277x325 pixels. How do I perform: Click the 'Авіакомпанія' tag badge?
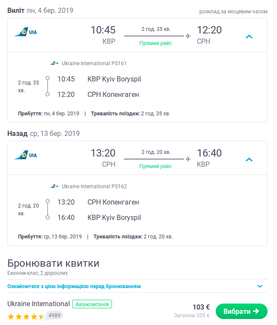92,304
